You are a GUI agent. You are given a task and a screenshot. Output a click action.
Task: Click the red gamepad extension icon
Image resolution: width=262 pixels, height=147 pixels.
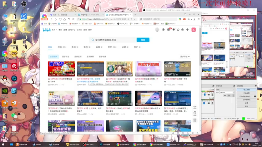click(184, 19)
